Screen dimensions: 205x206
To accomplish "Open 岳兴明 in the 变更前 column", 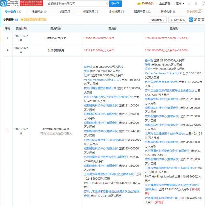I will click(x=88, y=67).
